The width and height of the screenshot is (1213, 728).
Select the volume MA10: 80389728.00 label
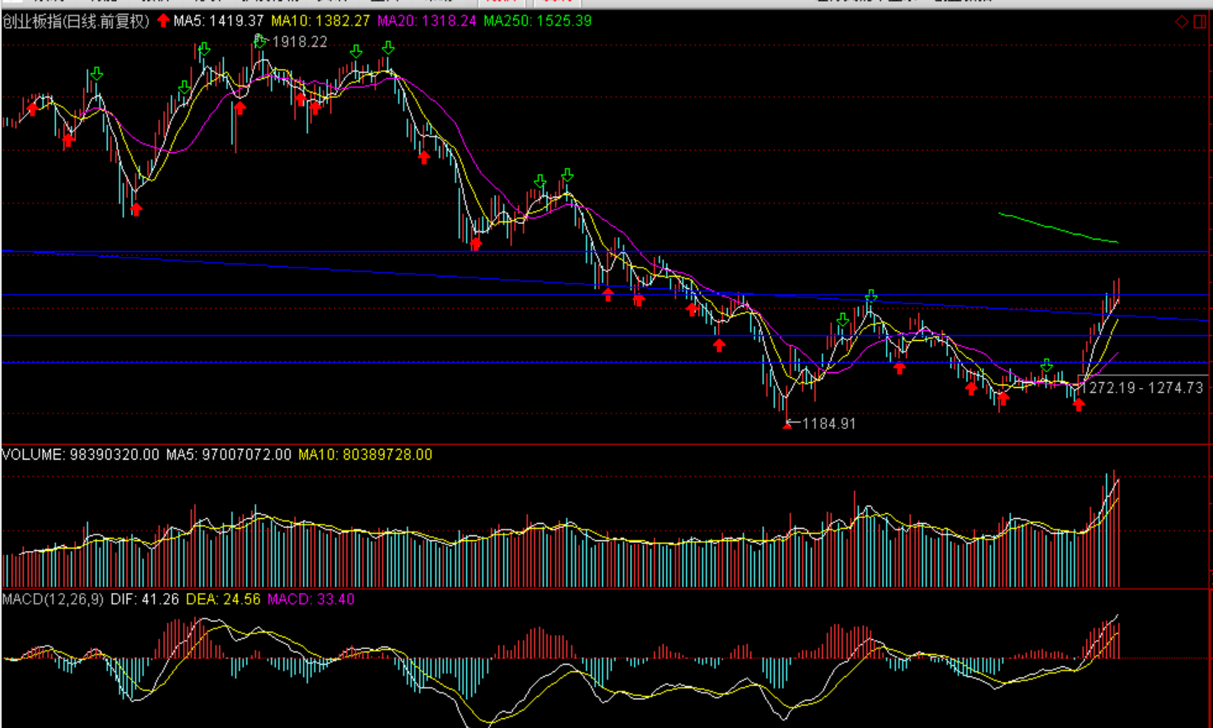tap(365, 455)
